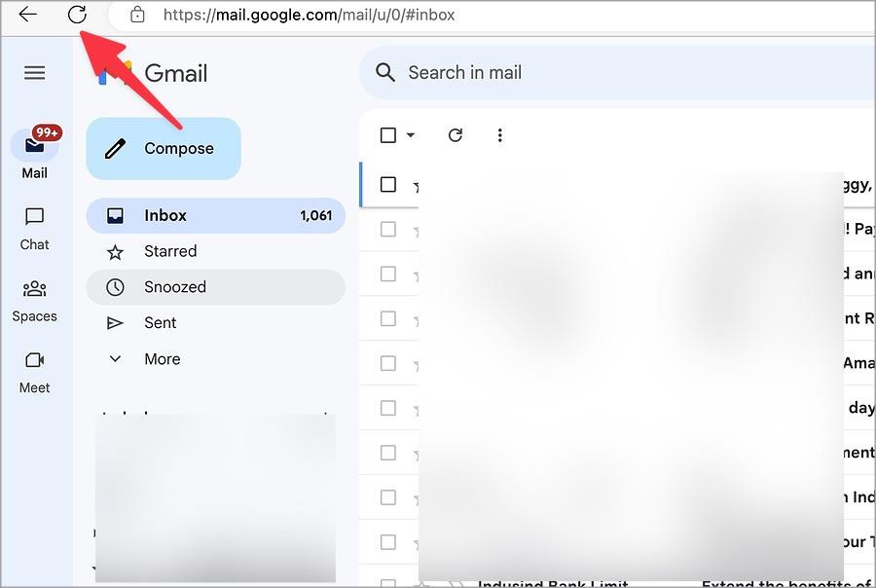The image size is (876, 588).
Task: Open the Snoozed folder
Action: click(216, 287)
